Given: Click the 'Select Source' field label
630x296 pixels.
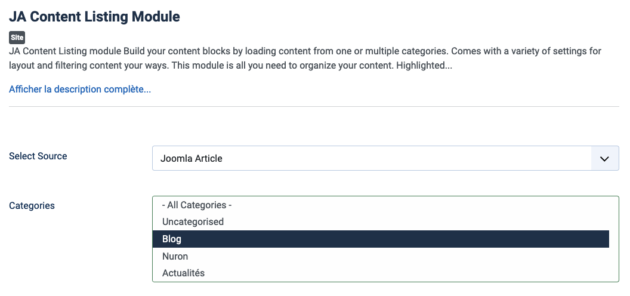Looking at the screenshot, I should (38, 156).
